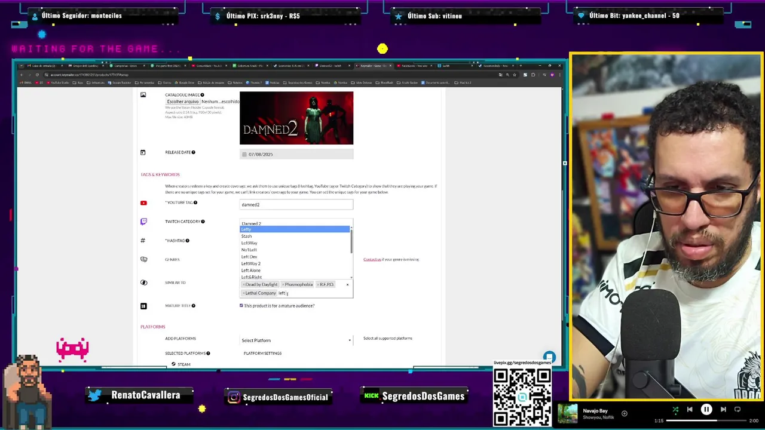Add Navajo Bay to liked songs
The height and width of the screenshot is (430, 765).
pyautogui.click(x=625, y=413)
